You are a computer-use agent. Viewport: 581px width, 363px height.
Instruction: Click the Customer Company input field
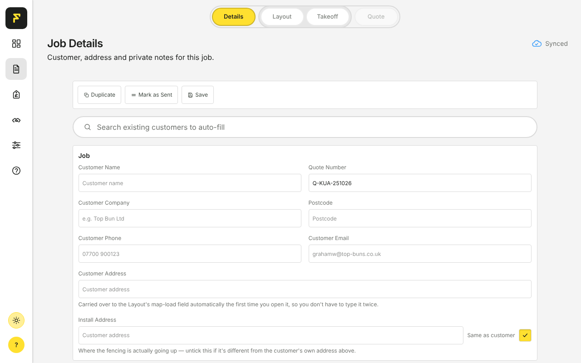click(x=190, y=218)
